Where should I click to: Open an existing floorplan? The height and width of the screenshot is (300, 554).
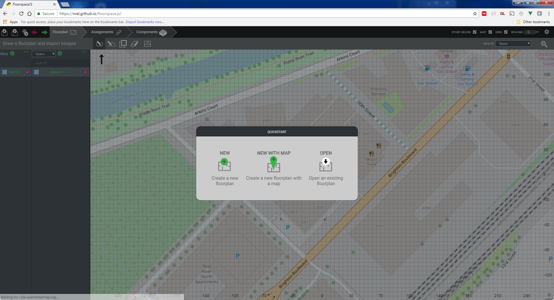[x=326, y=165]
